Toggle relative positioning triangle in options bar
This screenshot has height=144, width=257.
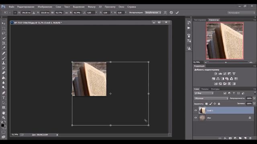[34, 12]
